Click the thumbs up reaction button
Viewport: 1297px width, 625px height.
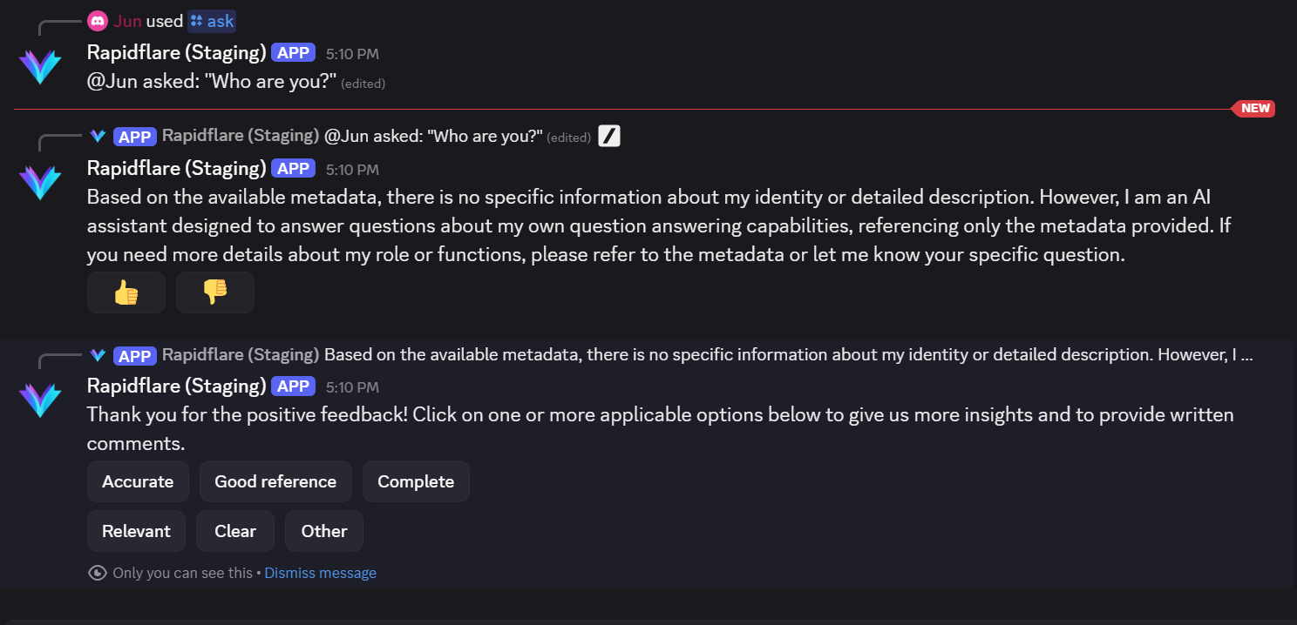click(126, 292)
